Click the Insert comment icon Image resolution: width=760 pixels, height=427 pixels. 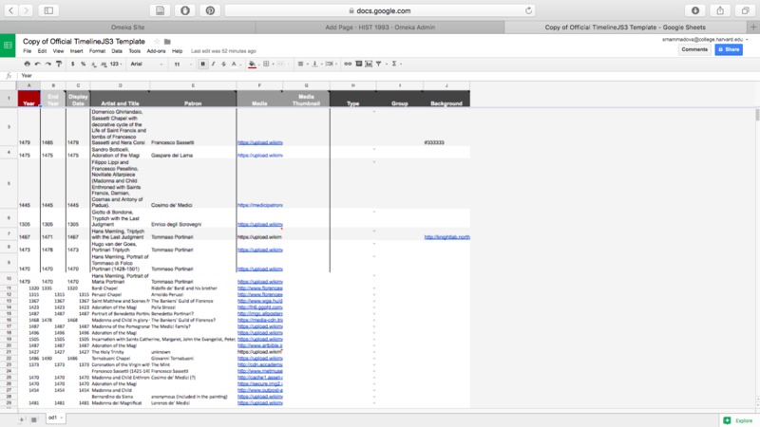pyautogui.click(x=359, y=64)
